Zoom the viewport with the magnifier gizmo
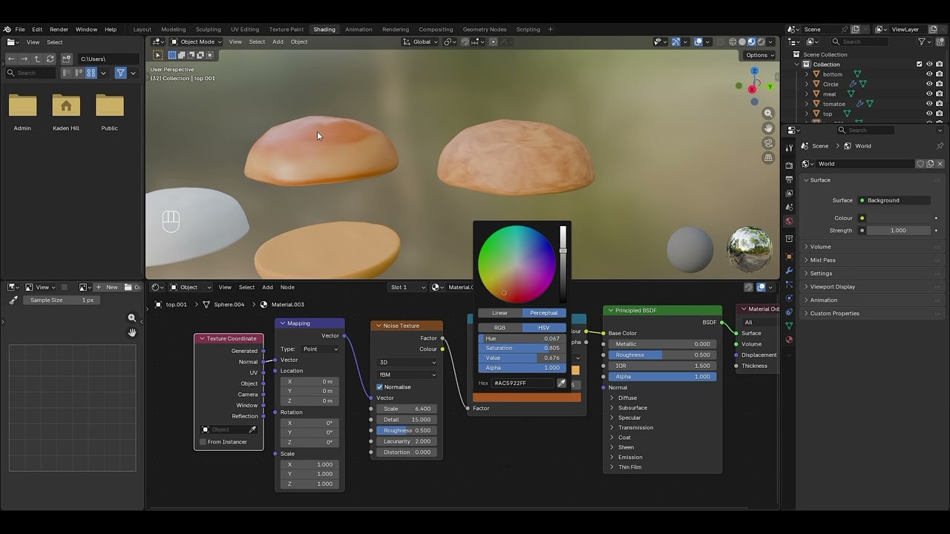The height and width of the screenshot is (534, 950). pos(768,113)
